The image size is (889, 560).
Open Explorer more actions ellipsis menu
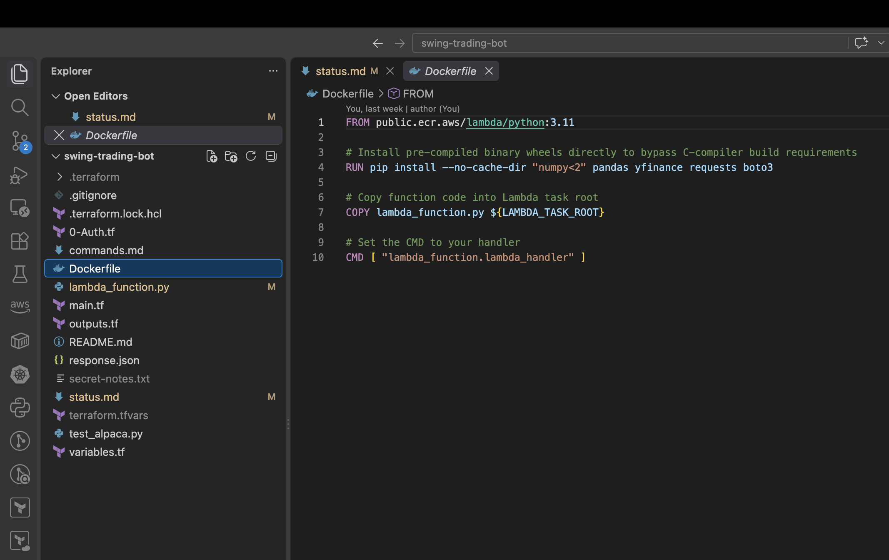click(x=273, y=71)
